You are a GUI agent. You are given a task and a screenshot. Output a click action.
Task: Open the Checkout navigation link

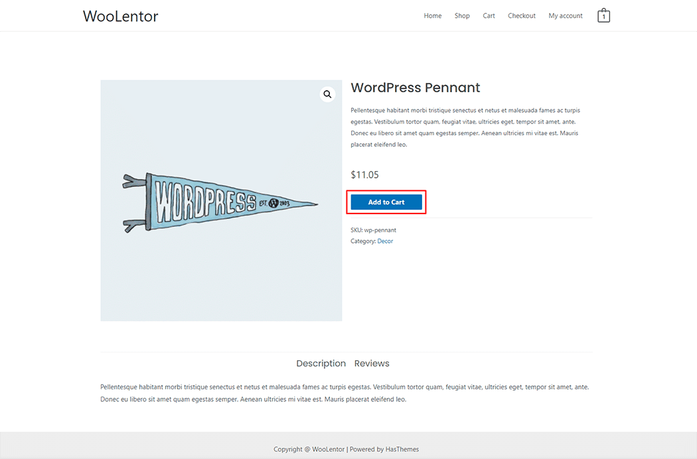pos(521,15)
